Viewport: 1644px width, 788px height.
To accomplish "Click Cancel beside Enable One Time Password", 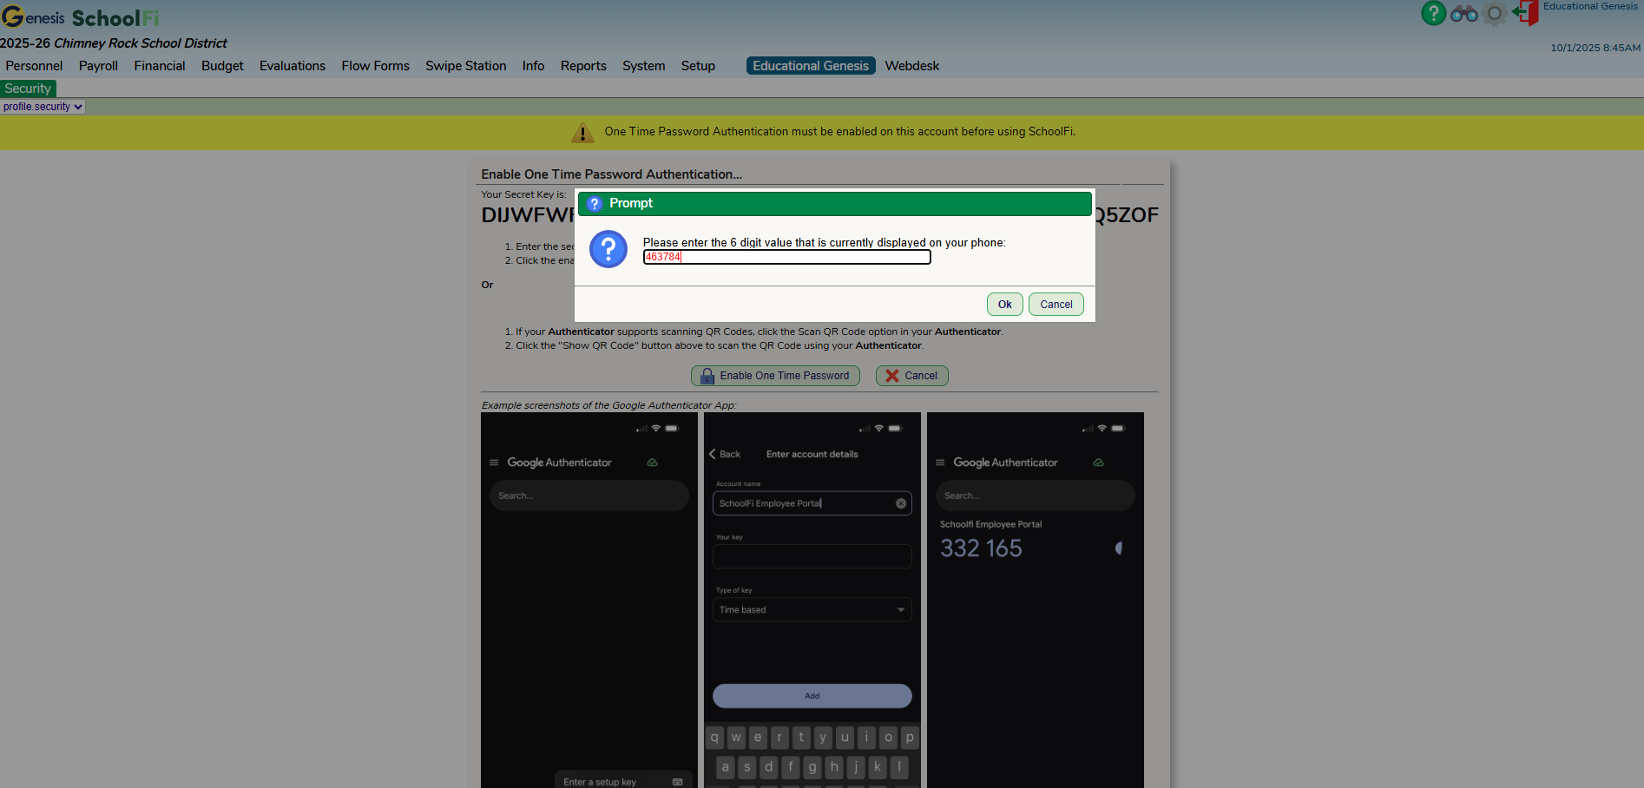I will point(911,376).
